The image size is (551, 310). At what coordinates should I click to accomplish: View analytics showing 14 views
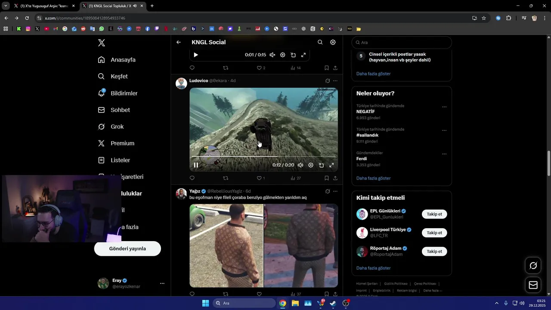tap(296, 68)
